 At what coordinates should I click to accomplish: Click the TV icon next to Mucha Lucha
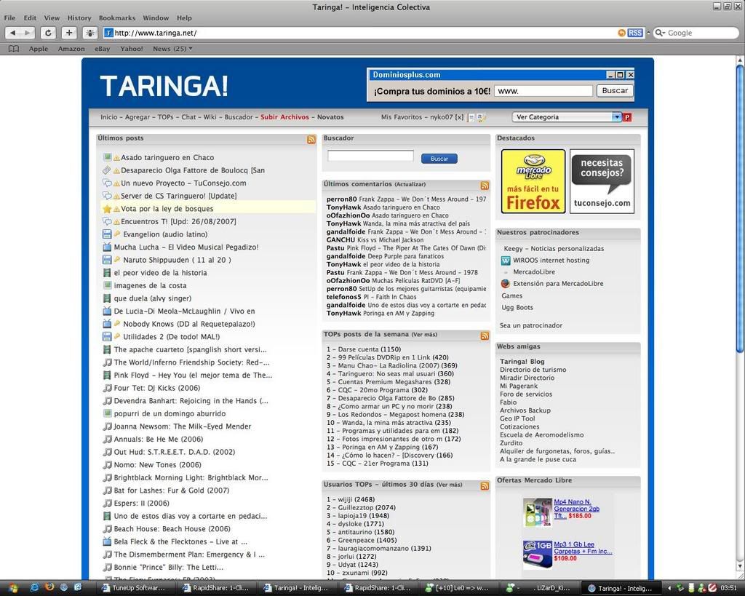tap(107, 247)
